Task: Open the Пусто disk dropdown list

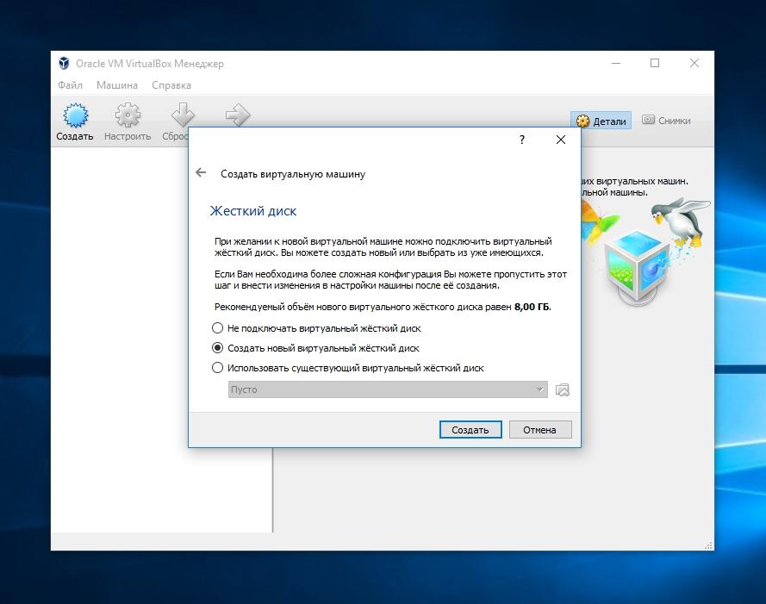Action: coord(387,389)
